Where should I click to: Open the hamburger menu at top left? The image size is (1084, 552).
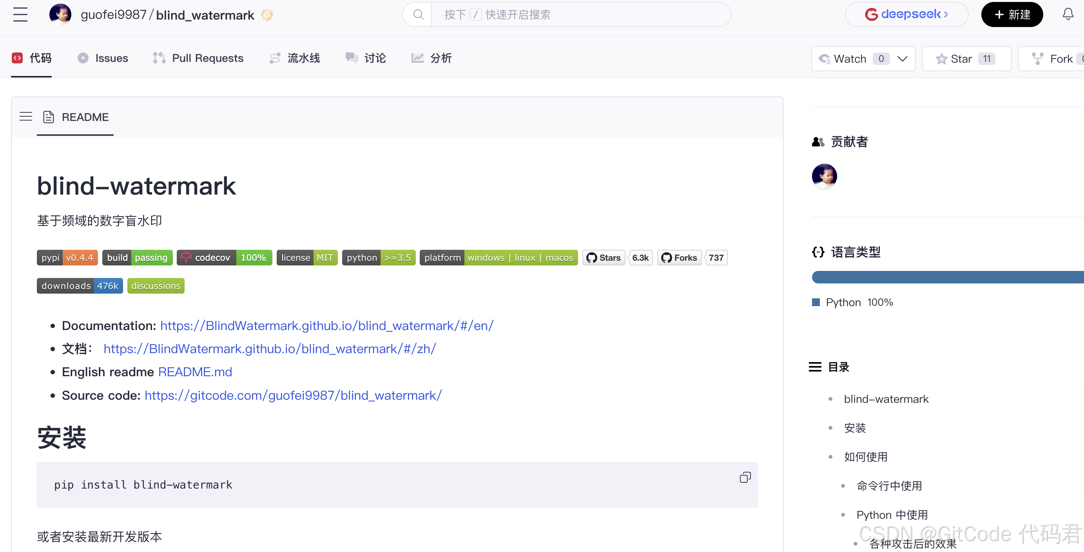(x=20, y=15)
